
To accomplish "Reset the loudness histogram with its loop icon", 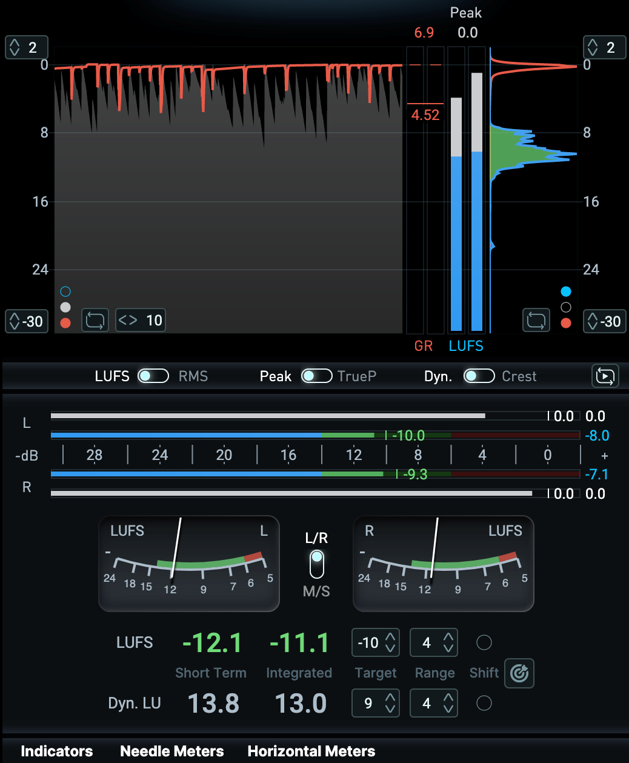I will tap(536, 320).
